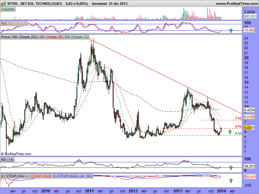
Task: Click the green up arrow in the SYSTEMFUNGI panel
Action: tap(231, 180)
